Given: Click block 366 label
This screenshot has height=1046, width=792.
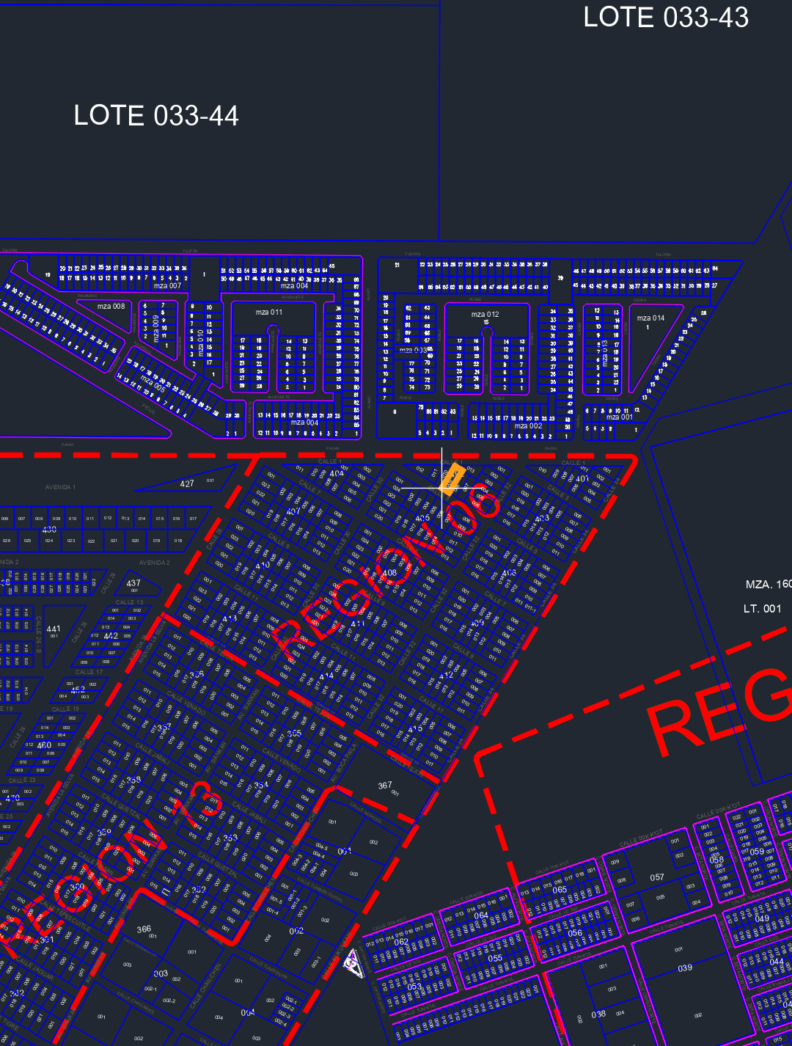Looking at the screenshot, I should pyautogui.click(x=144, y=929).
